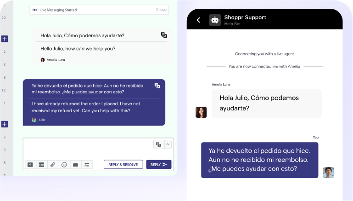Click the Live Messaging Started banner

(99, 10)
